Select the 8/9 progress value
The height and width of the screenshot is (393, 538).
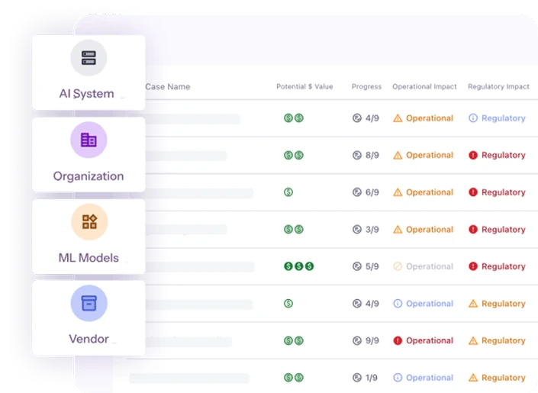(x=372, y=155)
